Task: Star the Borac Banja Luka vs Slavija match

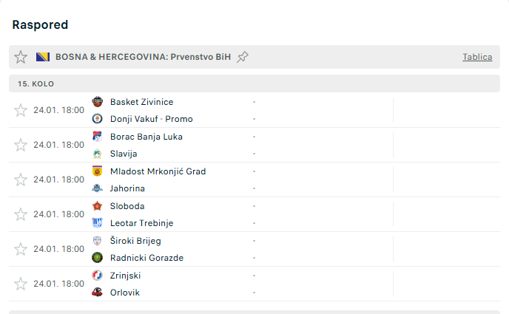Action: tap(21, 145)
